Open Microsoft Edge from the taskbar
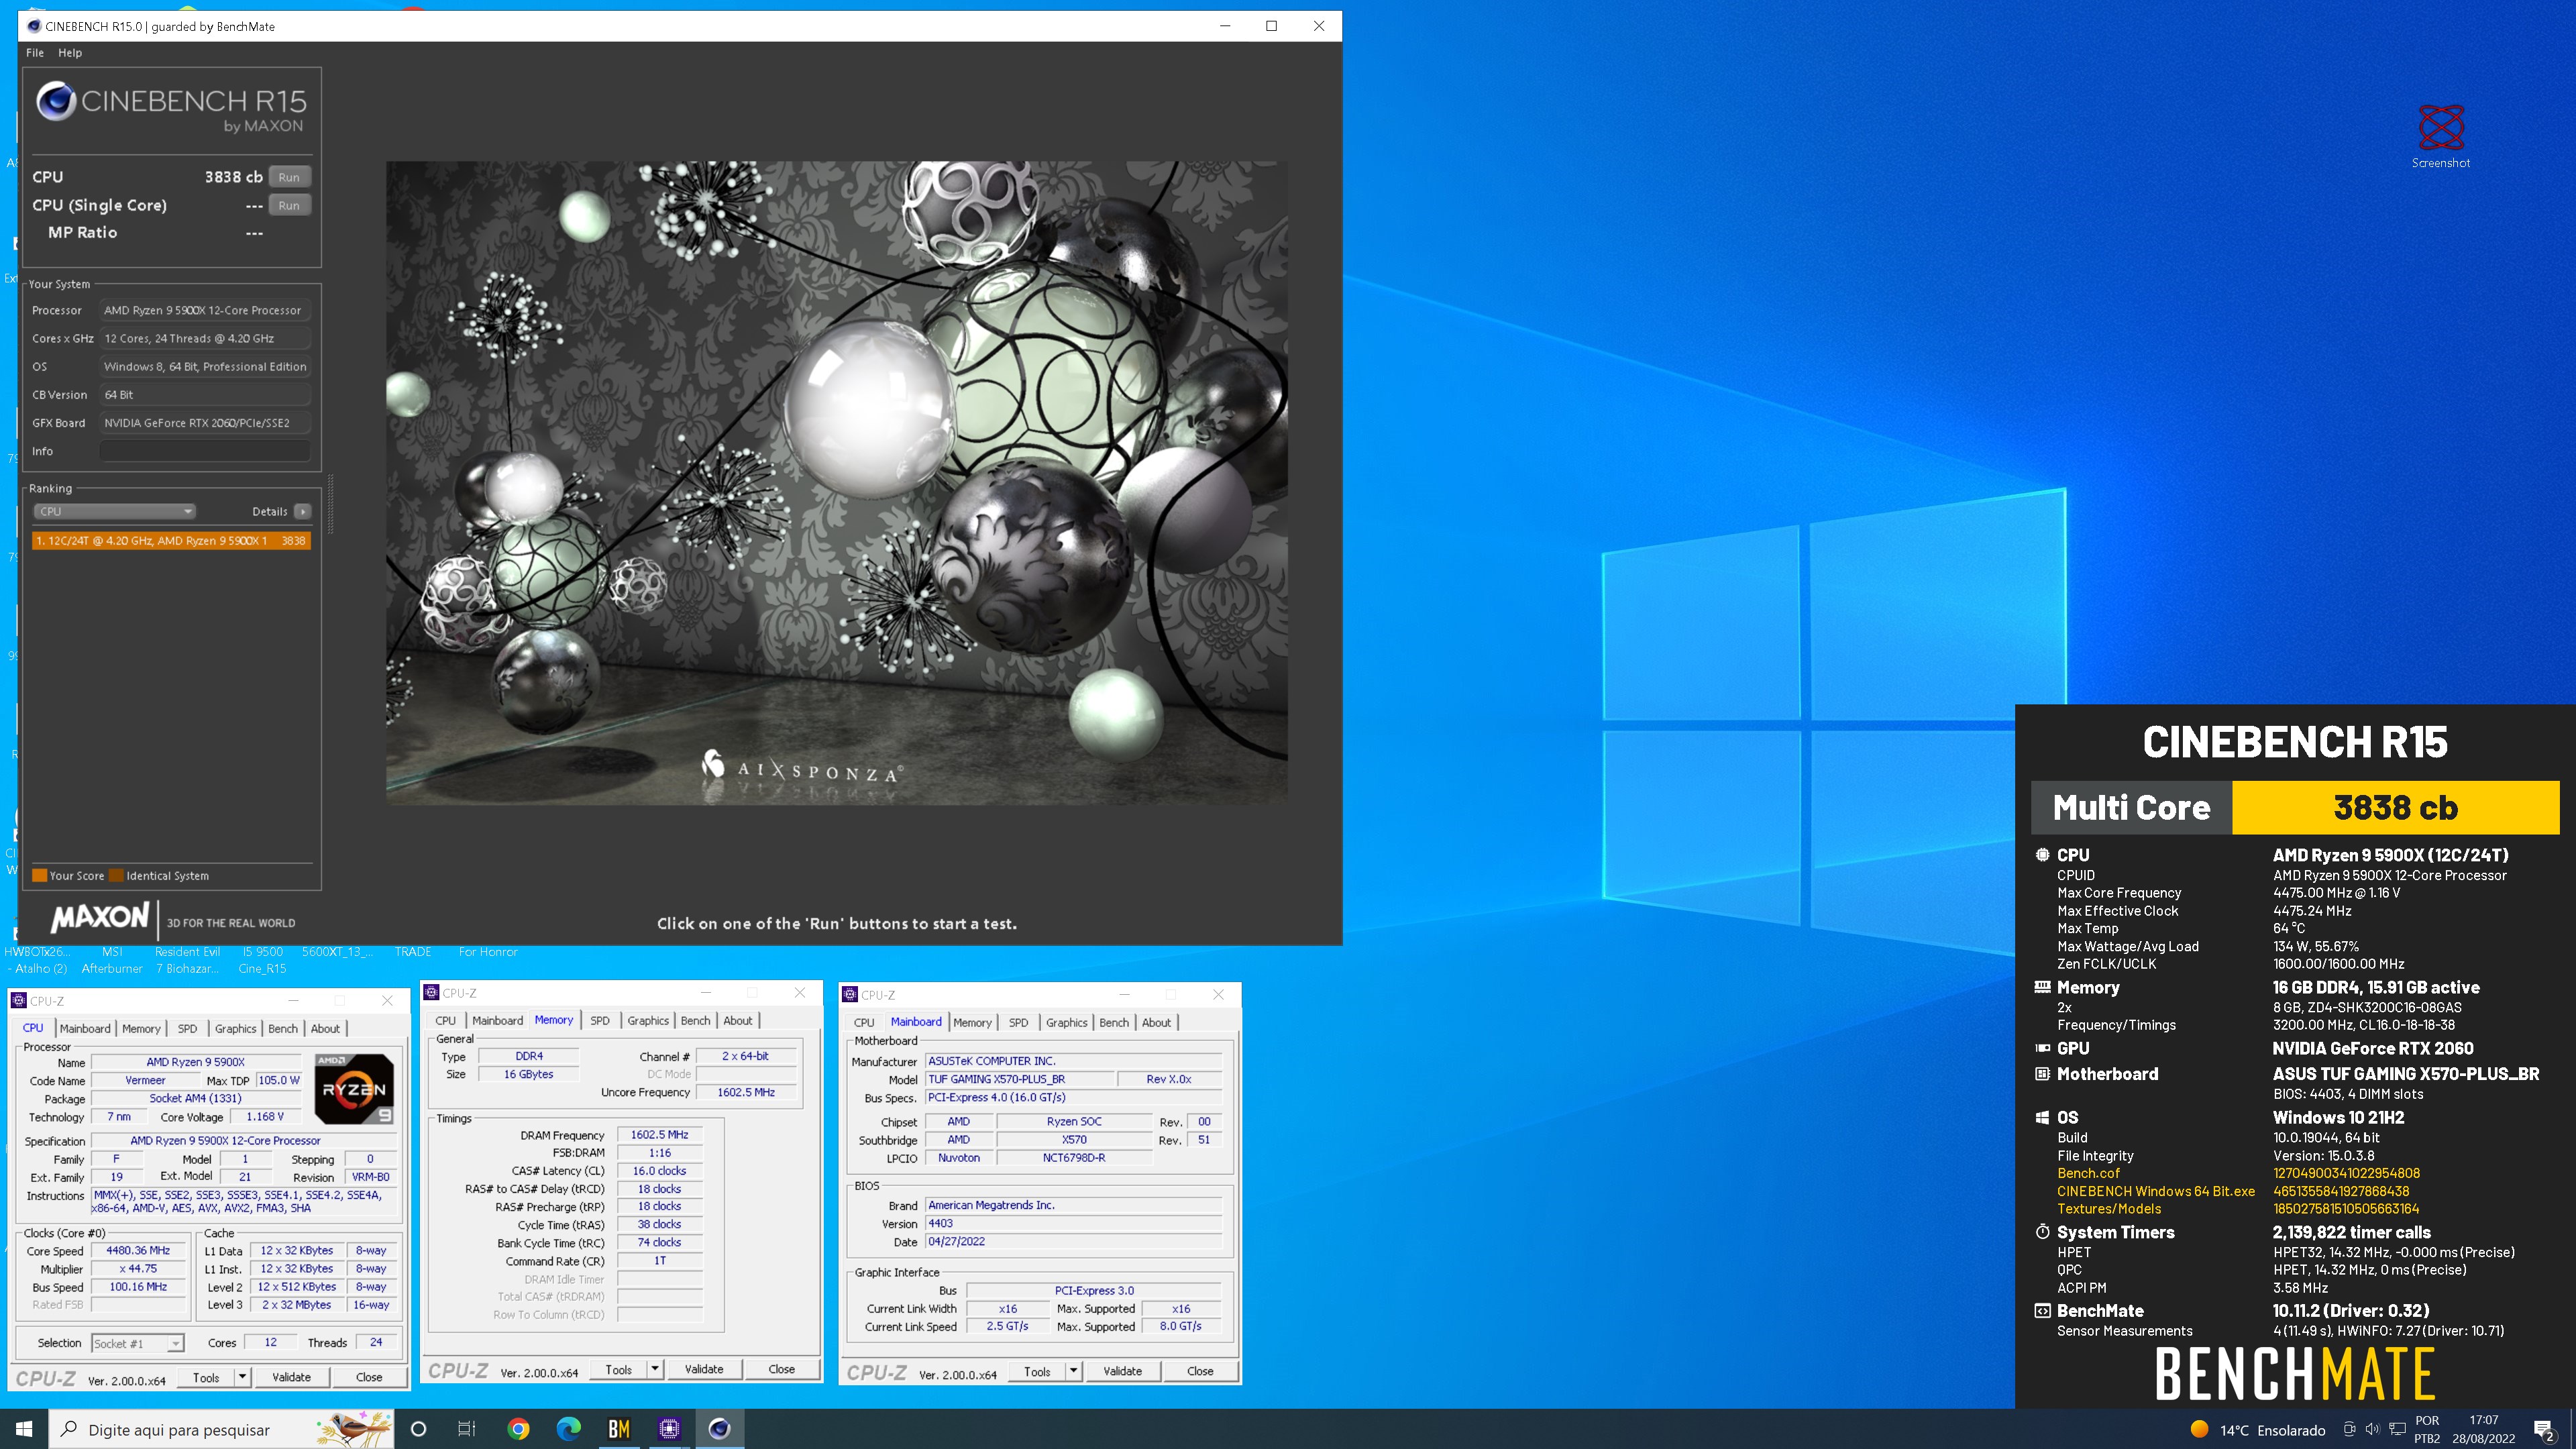Image resolution: width=2576 pixels, height=1449 pixels. 568,1429
